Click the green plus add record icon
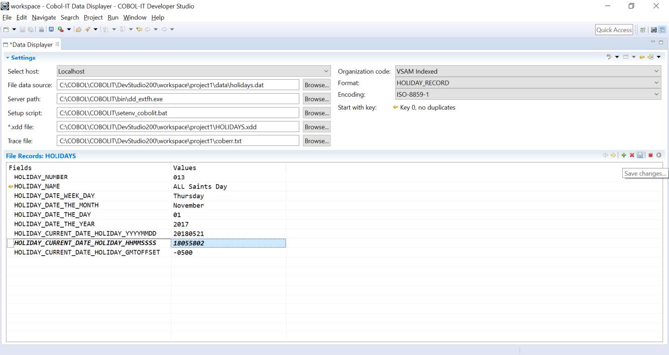 click(x=624, y=155)
